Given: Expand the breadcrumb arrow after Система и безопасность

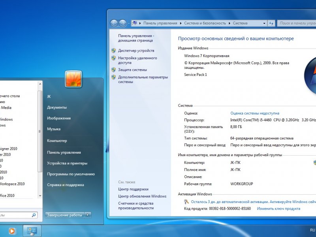Looking at the screenshot, I should click(229, 23).
